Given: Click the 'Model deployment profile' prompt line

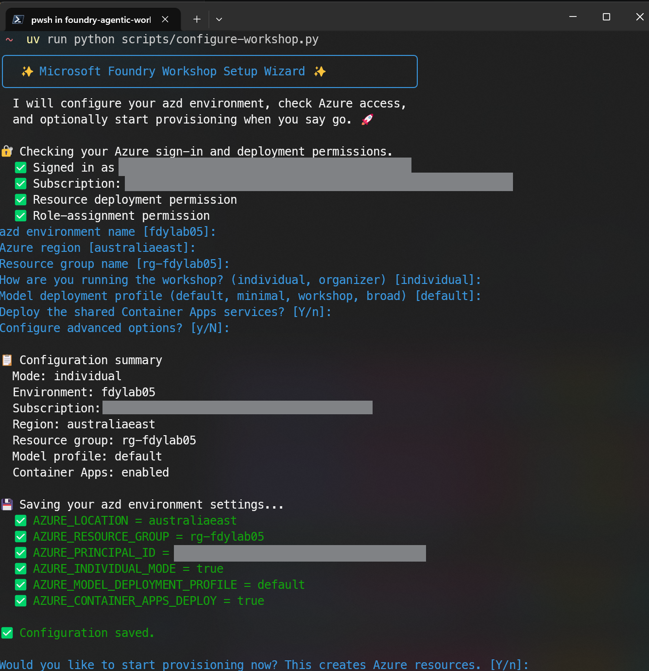Looking at the screenshot, I should [x=240, y=296].
